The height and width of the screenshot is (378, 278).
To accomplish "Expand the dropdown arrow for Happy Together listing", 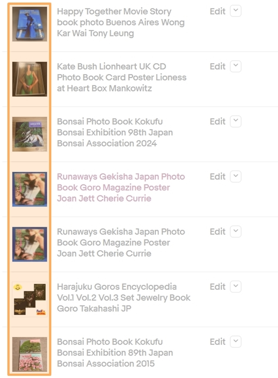I will tap(236, 11).
